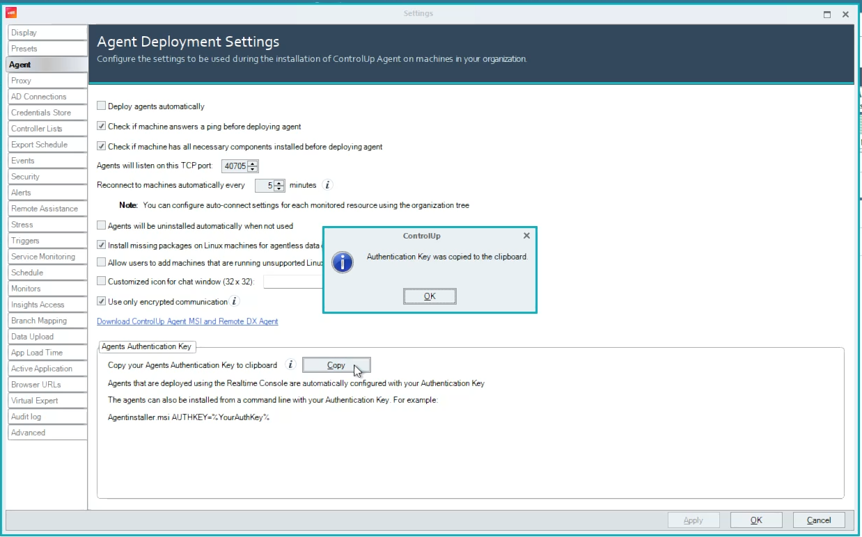Open the Data Upload tab
The width and height of the screenshot is (862, 537).
pyautogui.click(x=47, y=337)
